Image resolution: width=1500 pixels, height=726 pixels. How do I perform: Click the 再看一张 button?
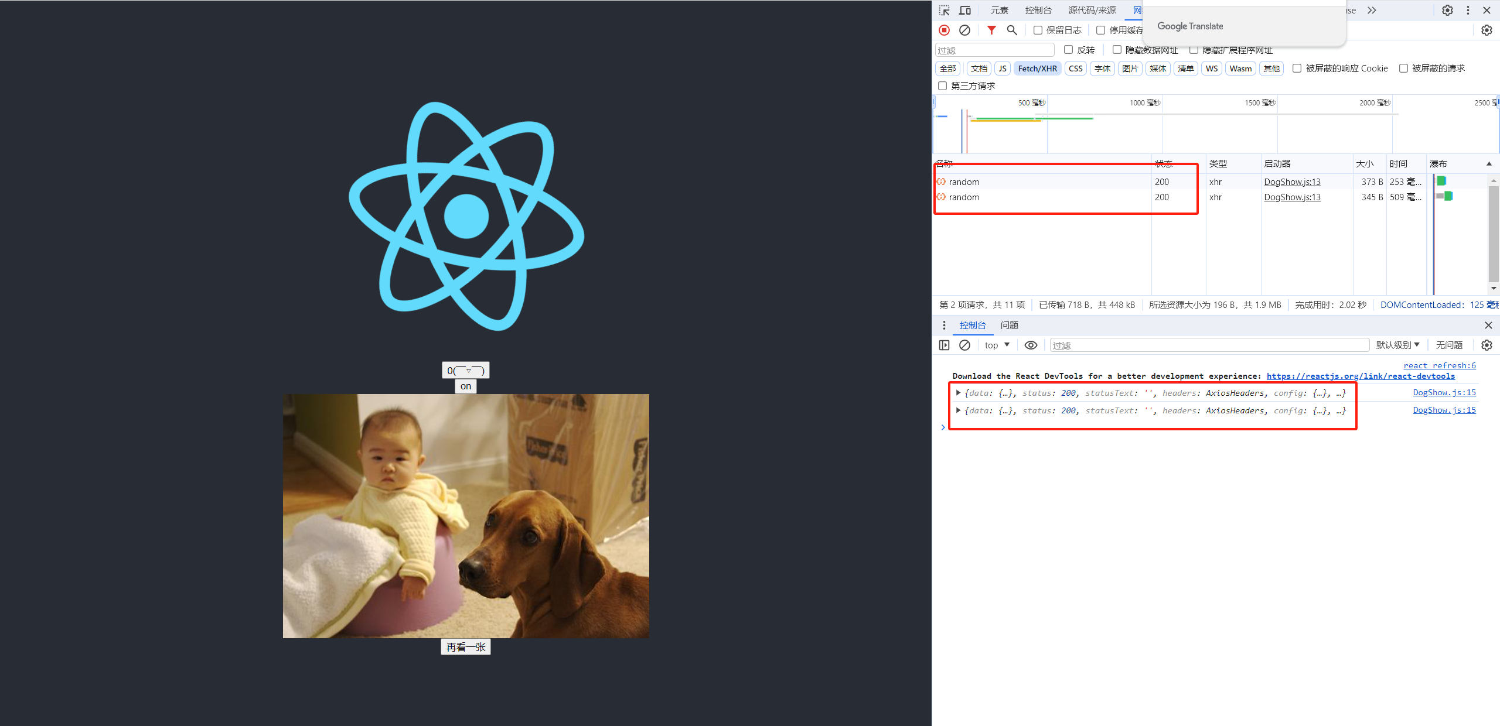coord(466,647)
